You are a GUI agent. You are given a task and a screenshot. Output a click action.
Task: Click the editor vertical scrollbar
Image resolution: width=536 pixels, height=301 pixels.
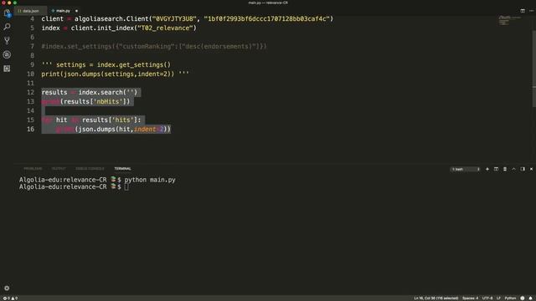coord(534,69)
